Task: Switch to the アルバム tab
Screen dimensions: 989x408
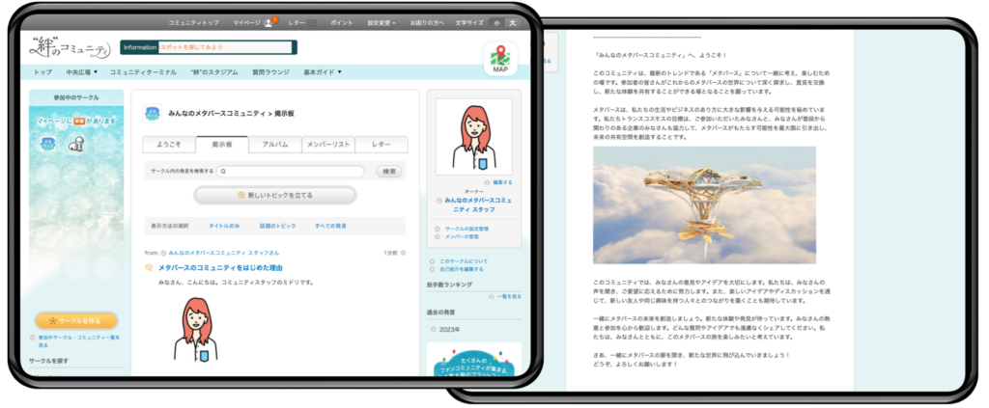Action: point(275,144)
